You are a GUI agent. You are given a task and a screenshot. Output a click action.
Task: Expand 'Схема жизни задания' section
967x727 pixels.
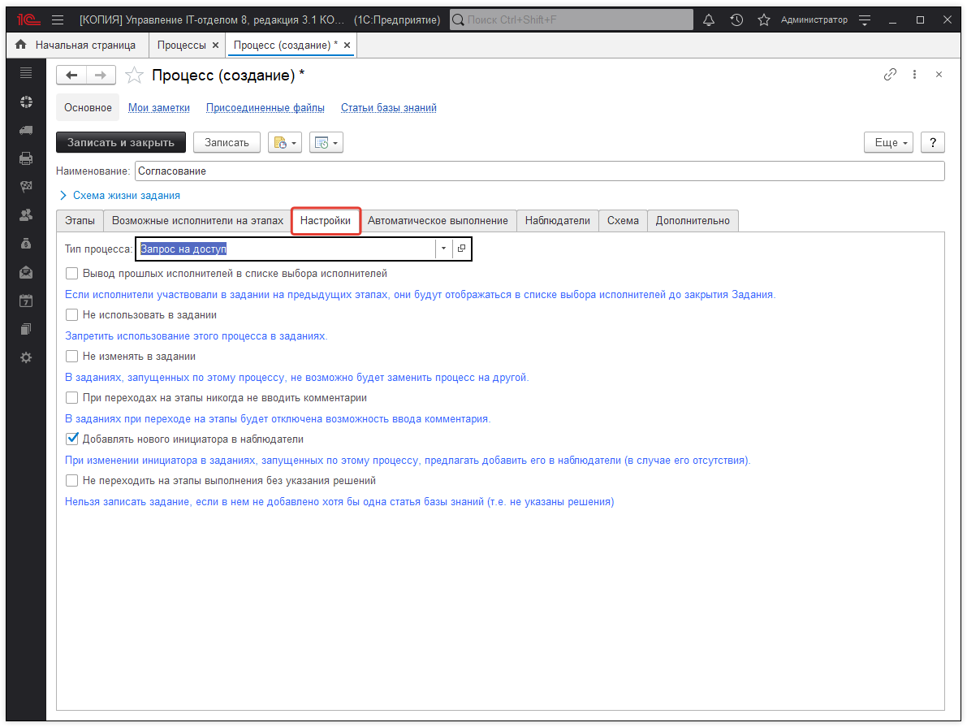pos(120,196)
